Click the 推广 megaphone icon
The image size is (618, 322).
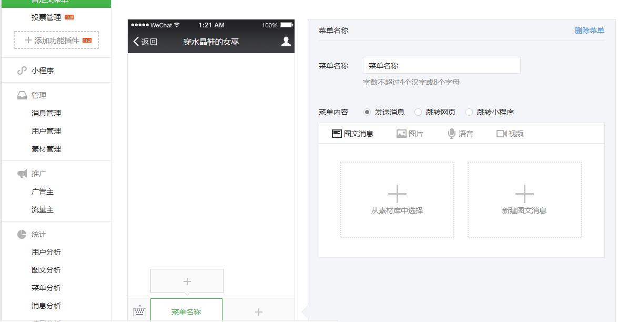(22, 174)
